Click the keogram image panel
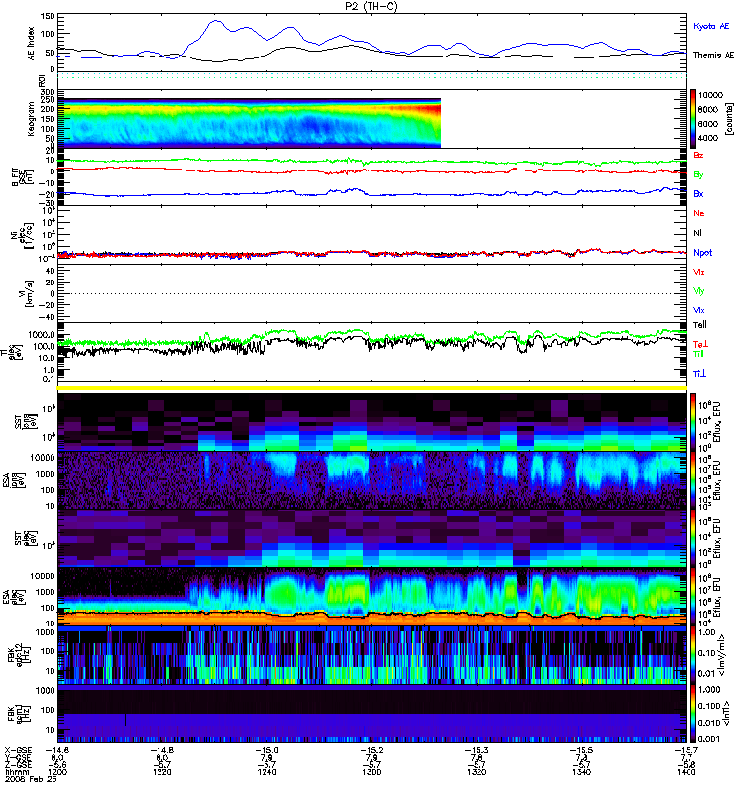The width and height of the screenshot is (743, 793). coord(250,123)
